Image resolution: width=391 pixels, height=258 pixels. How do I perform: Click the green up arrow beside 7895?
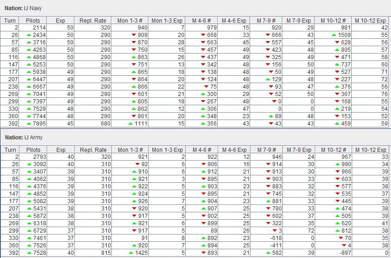29,124
